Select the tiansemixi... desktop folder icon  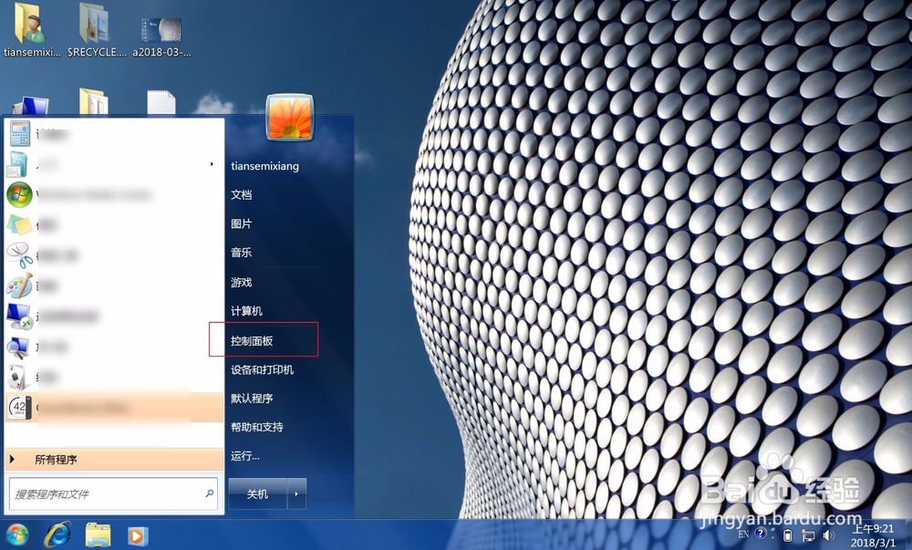click(x=31, y=30)
